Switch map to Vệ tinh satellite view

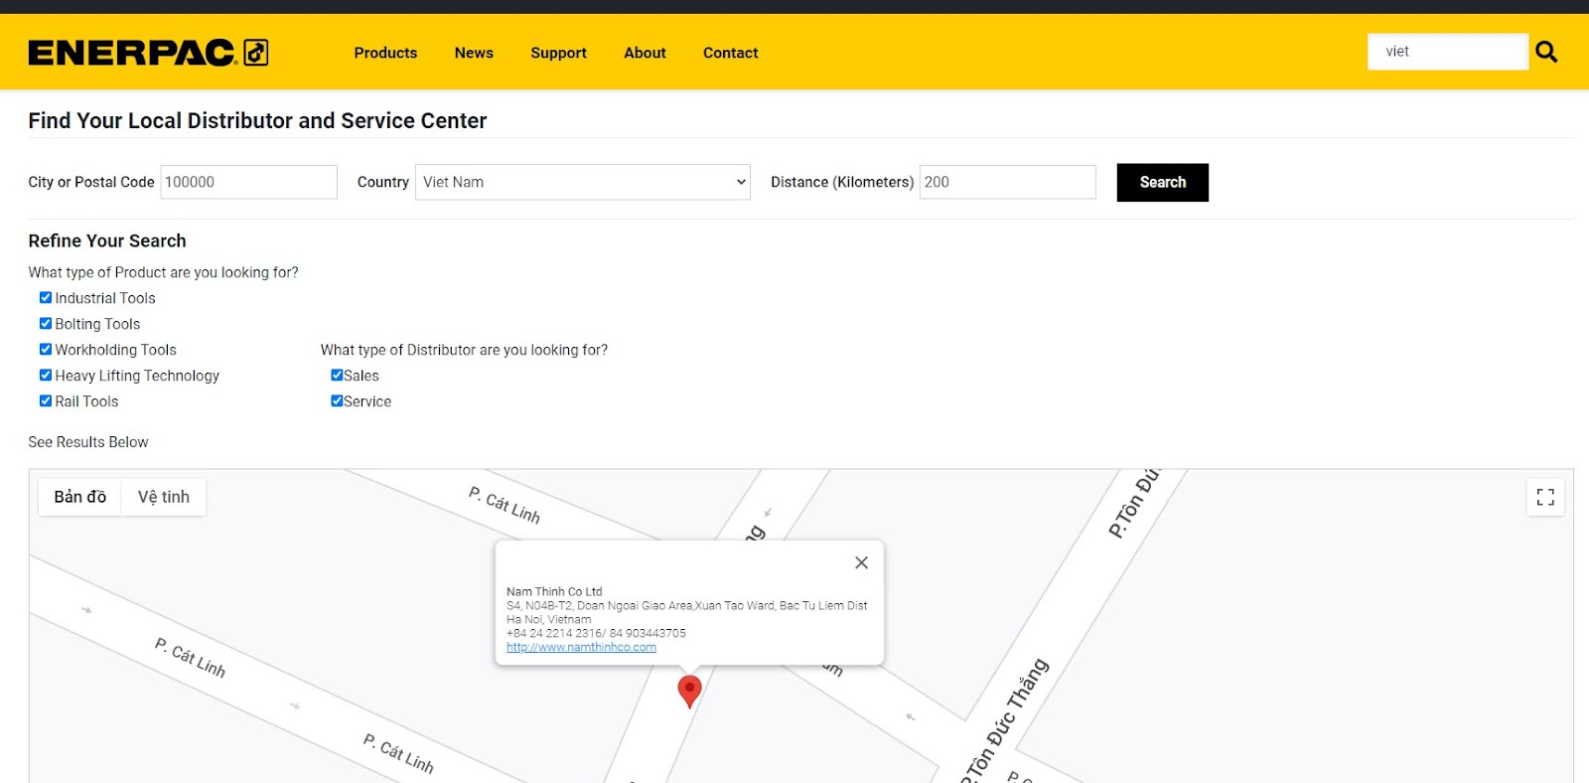tap(164, 497)
